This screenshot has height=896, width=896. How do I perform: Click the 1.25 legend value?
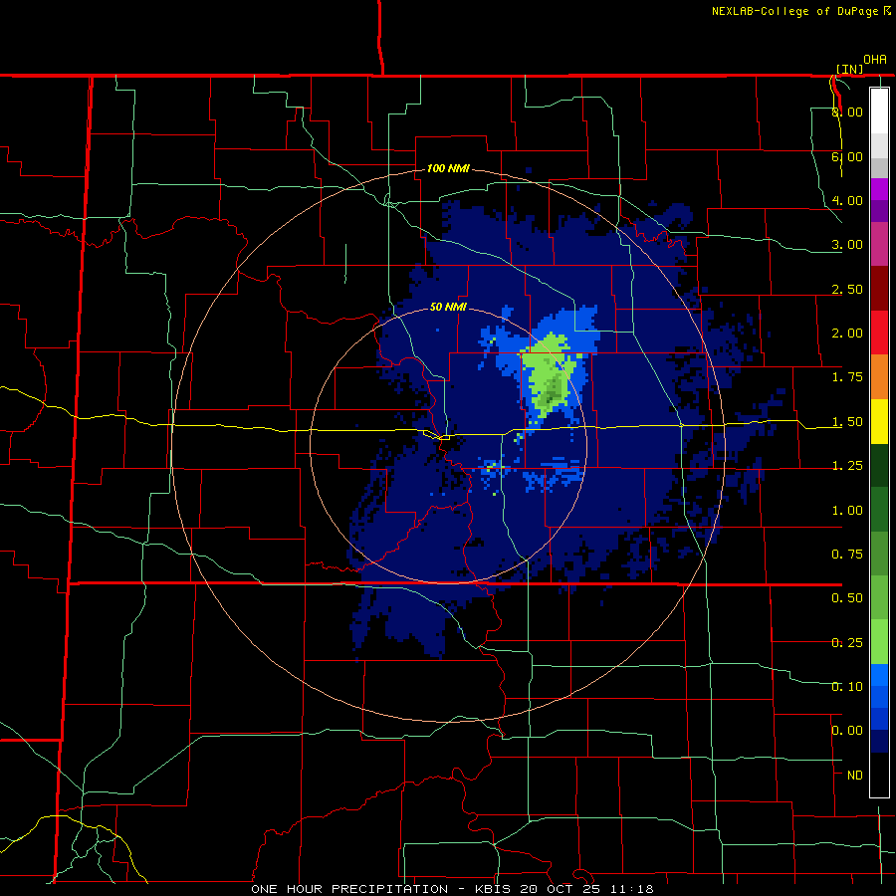pos(847,466)
